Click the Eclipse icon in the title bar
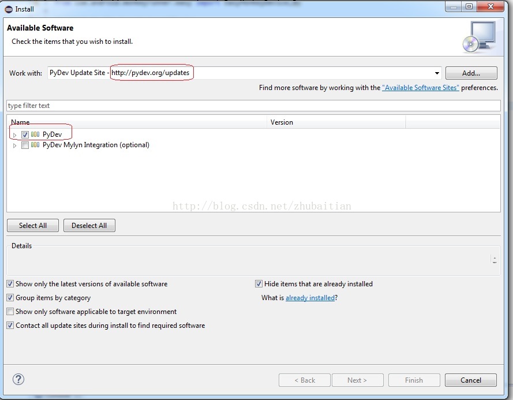The width and height of the screenshot is (513, 400). (9, 9)
